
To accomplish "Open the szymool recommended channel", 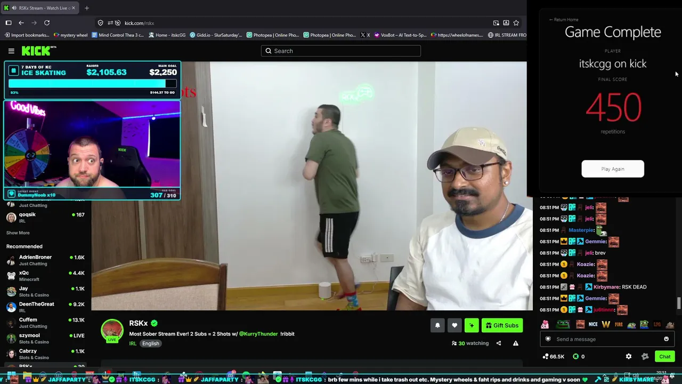I will [45, 338].
